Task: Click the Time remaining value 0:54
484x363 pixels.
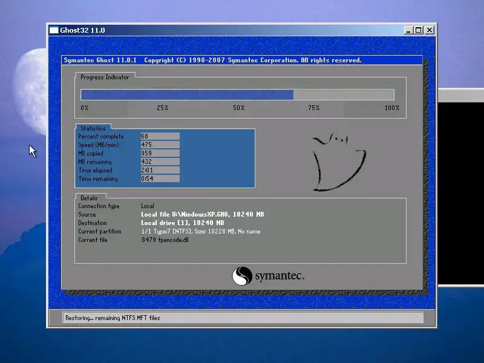Action: (160, 178)
